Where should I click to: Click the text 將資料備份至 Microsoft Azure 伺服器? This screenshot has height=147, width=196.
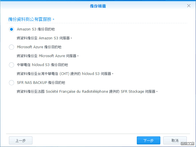click(48, 56)
